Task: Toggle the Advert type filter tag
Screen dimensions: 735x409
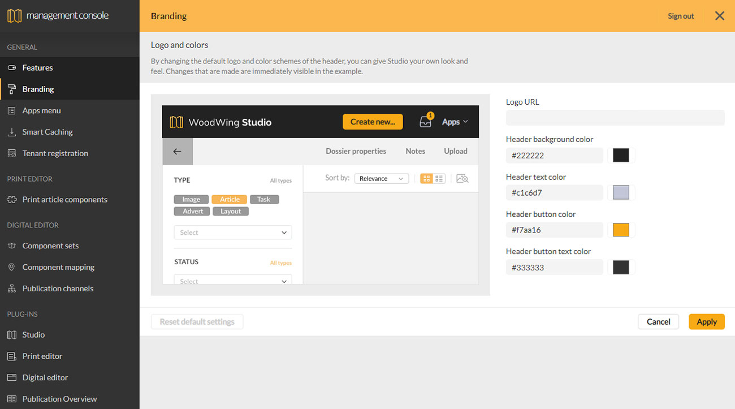Action: (x=192, y=212)
